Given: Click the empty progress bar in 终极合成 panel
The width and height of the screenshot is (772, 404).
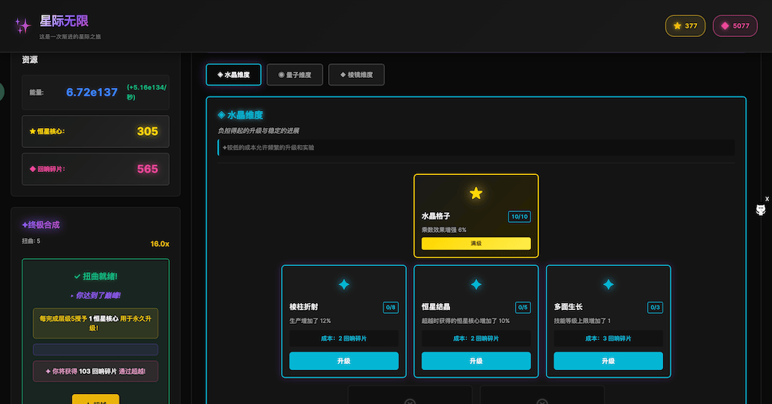Looking at the screenshot, I should tap(95, 349).
